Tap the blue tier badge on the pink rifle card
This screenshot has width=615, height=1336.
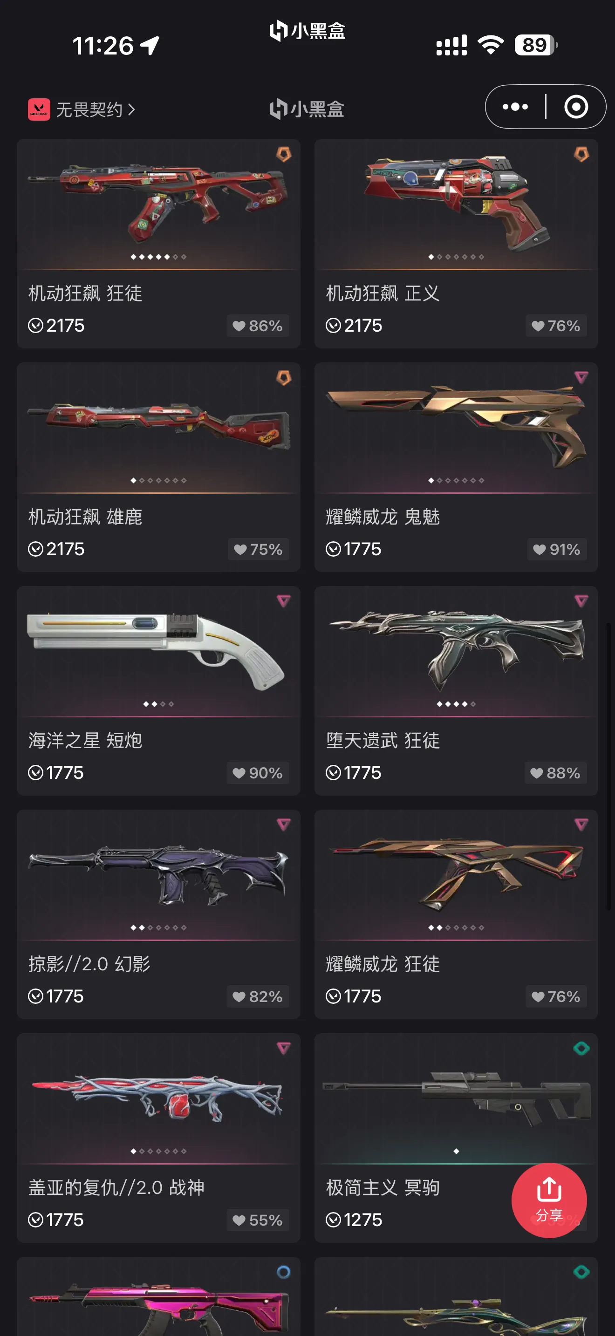point(283,1272)
